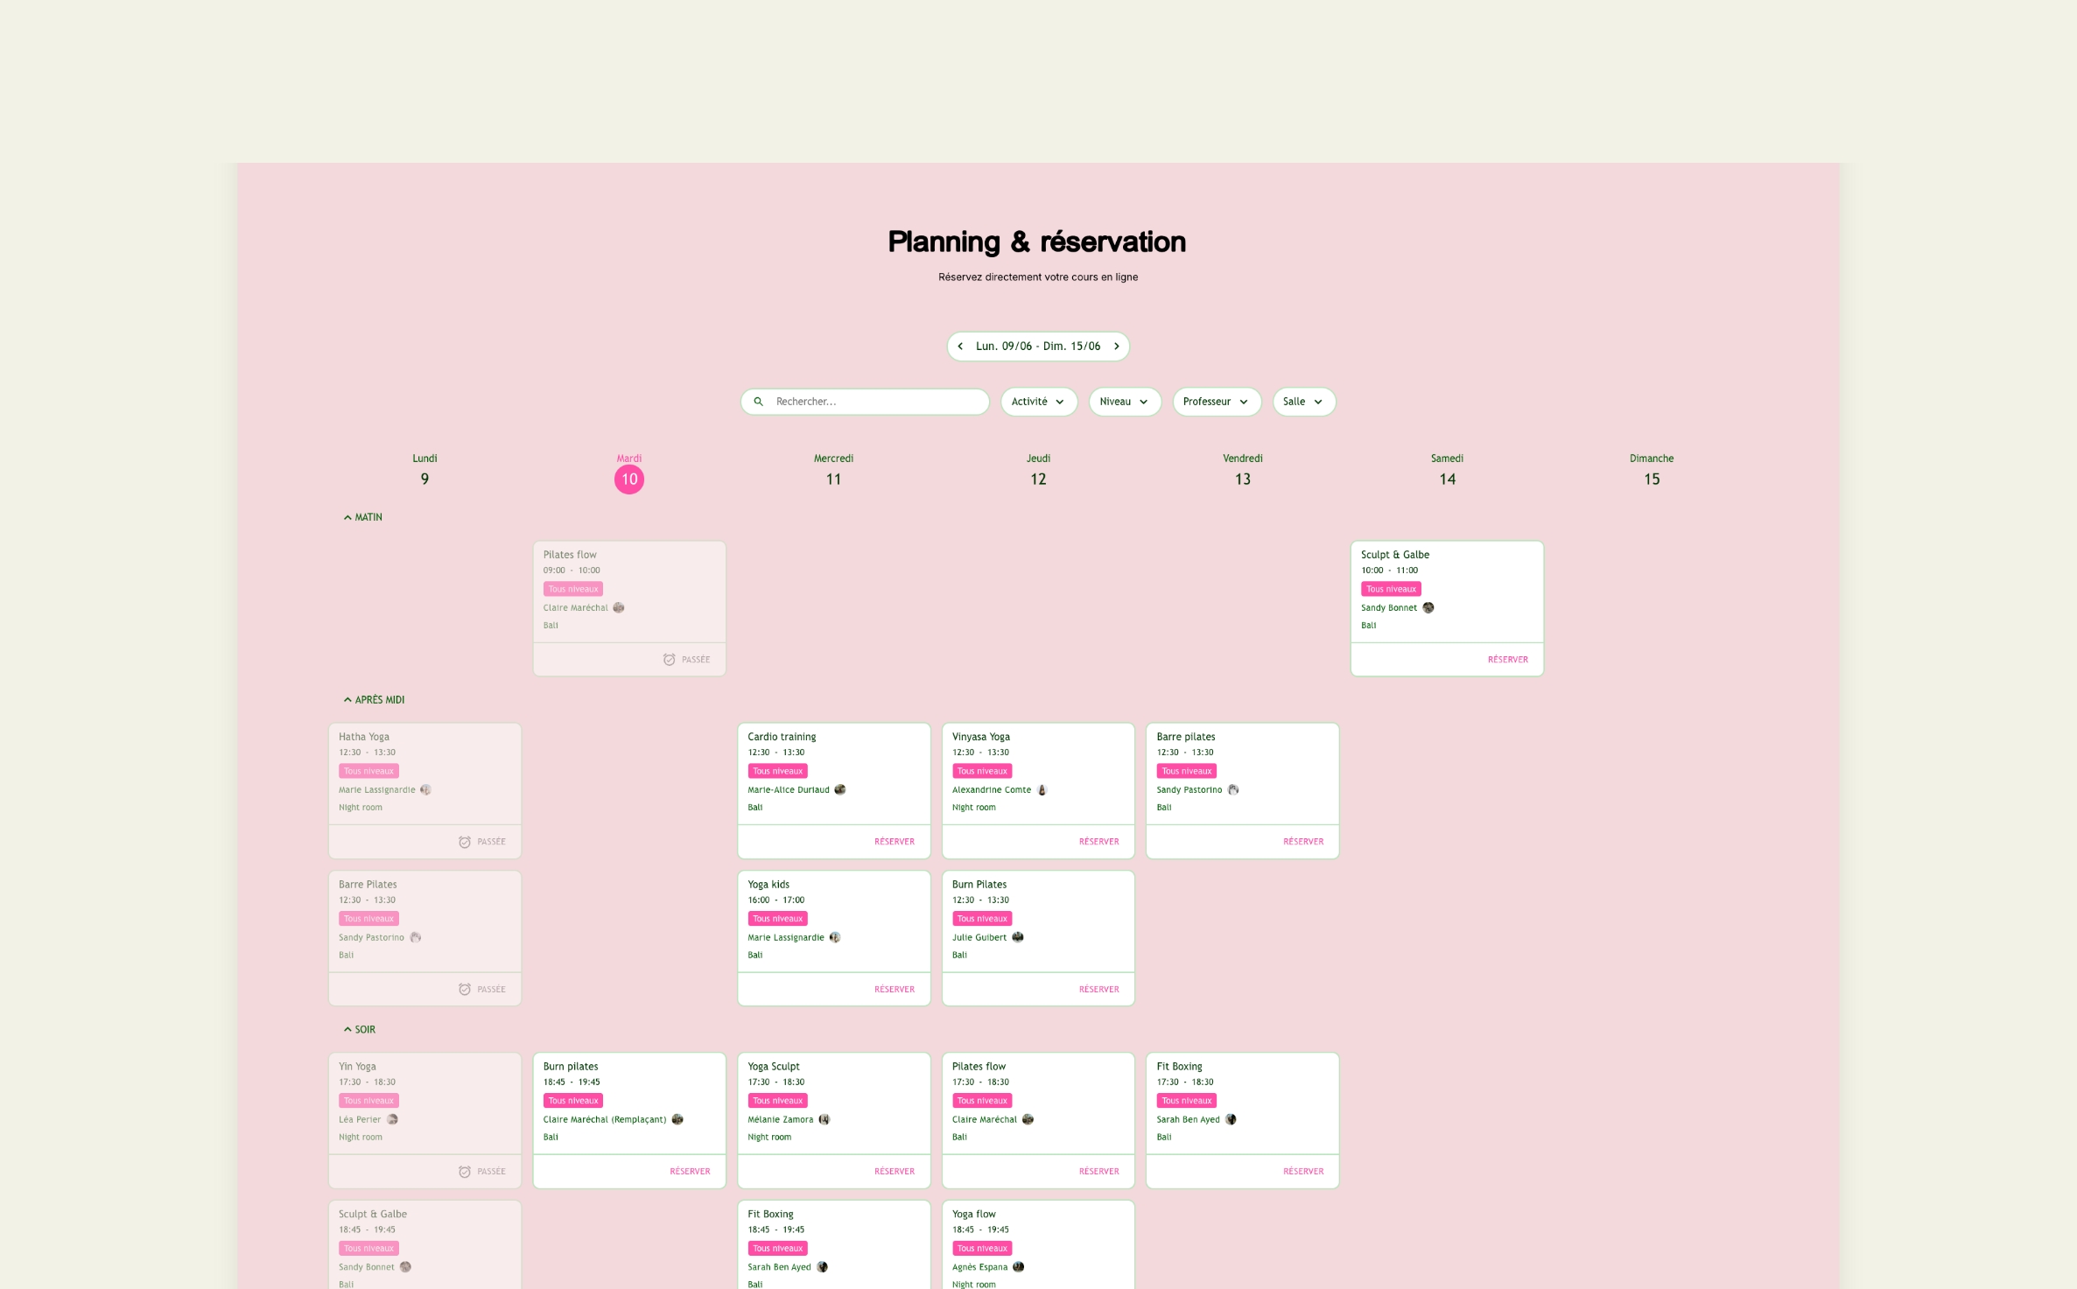Screen dimensions: 2077x1289
Task: Click the alarm clock icon on Hatha Yoga card
Action: tap(465, 842)
